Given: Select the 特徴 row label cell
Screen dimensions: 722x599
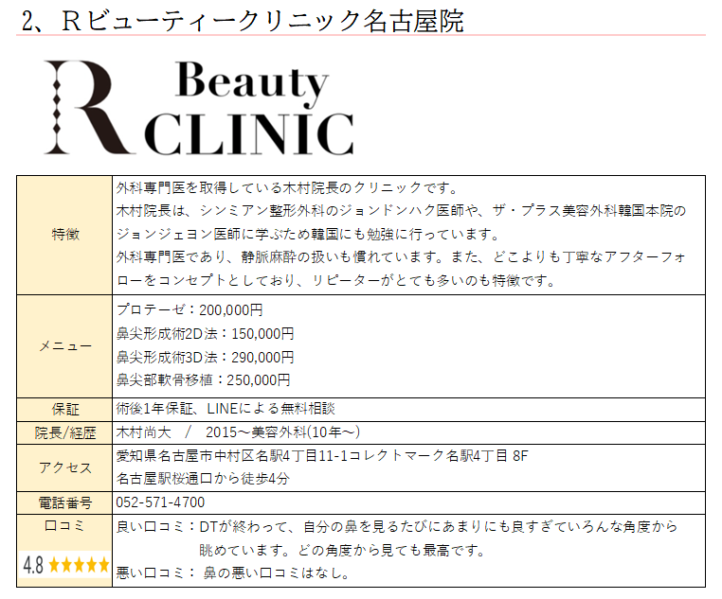Looking at the screenshot, I should (x=64, y=235).
